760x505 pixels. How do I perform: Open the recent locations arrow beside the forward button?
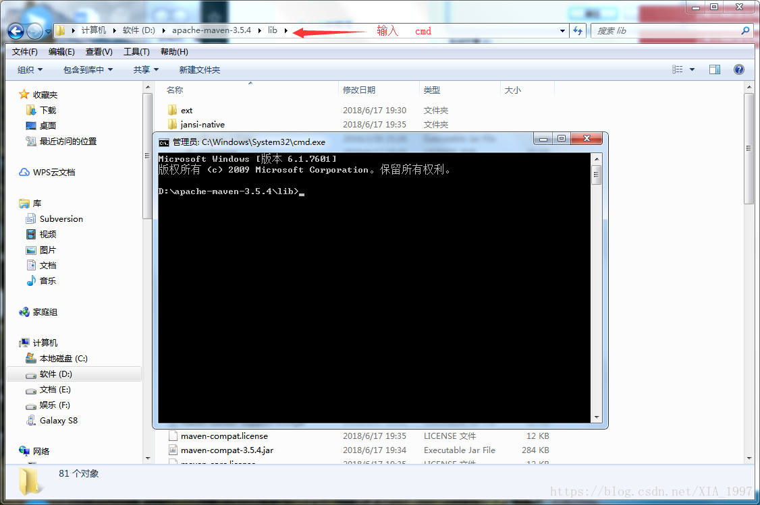pyautogui.click(x=48, y=32)
